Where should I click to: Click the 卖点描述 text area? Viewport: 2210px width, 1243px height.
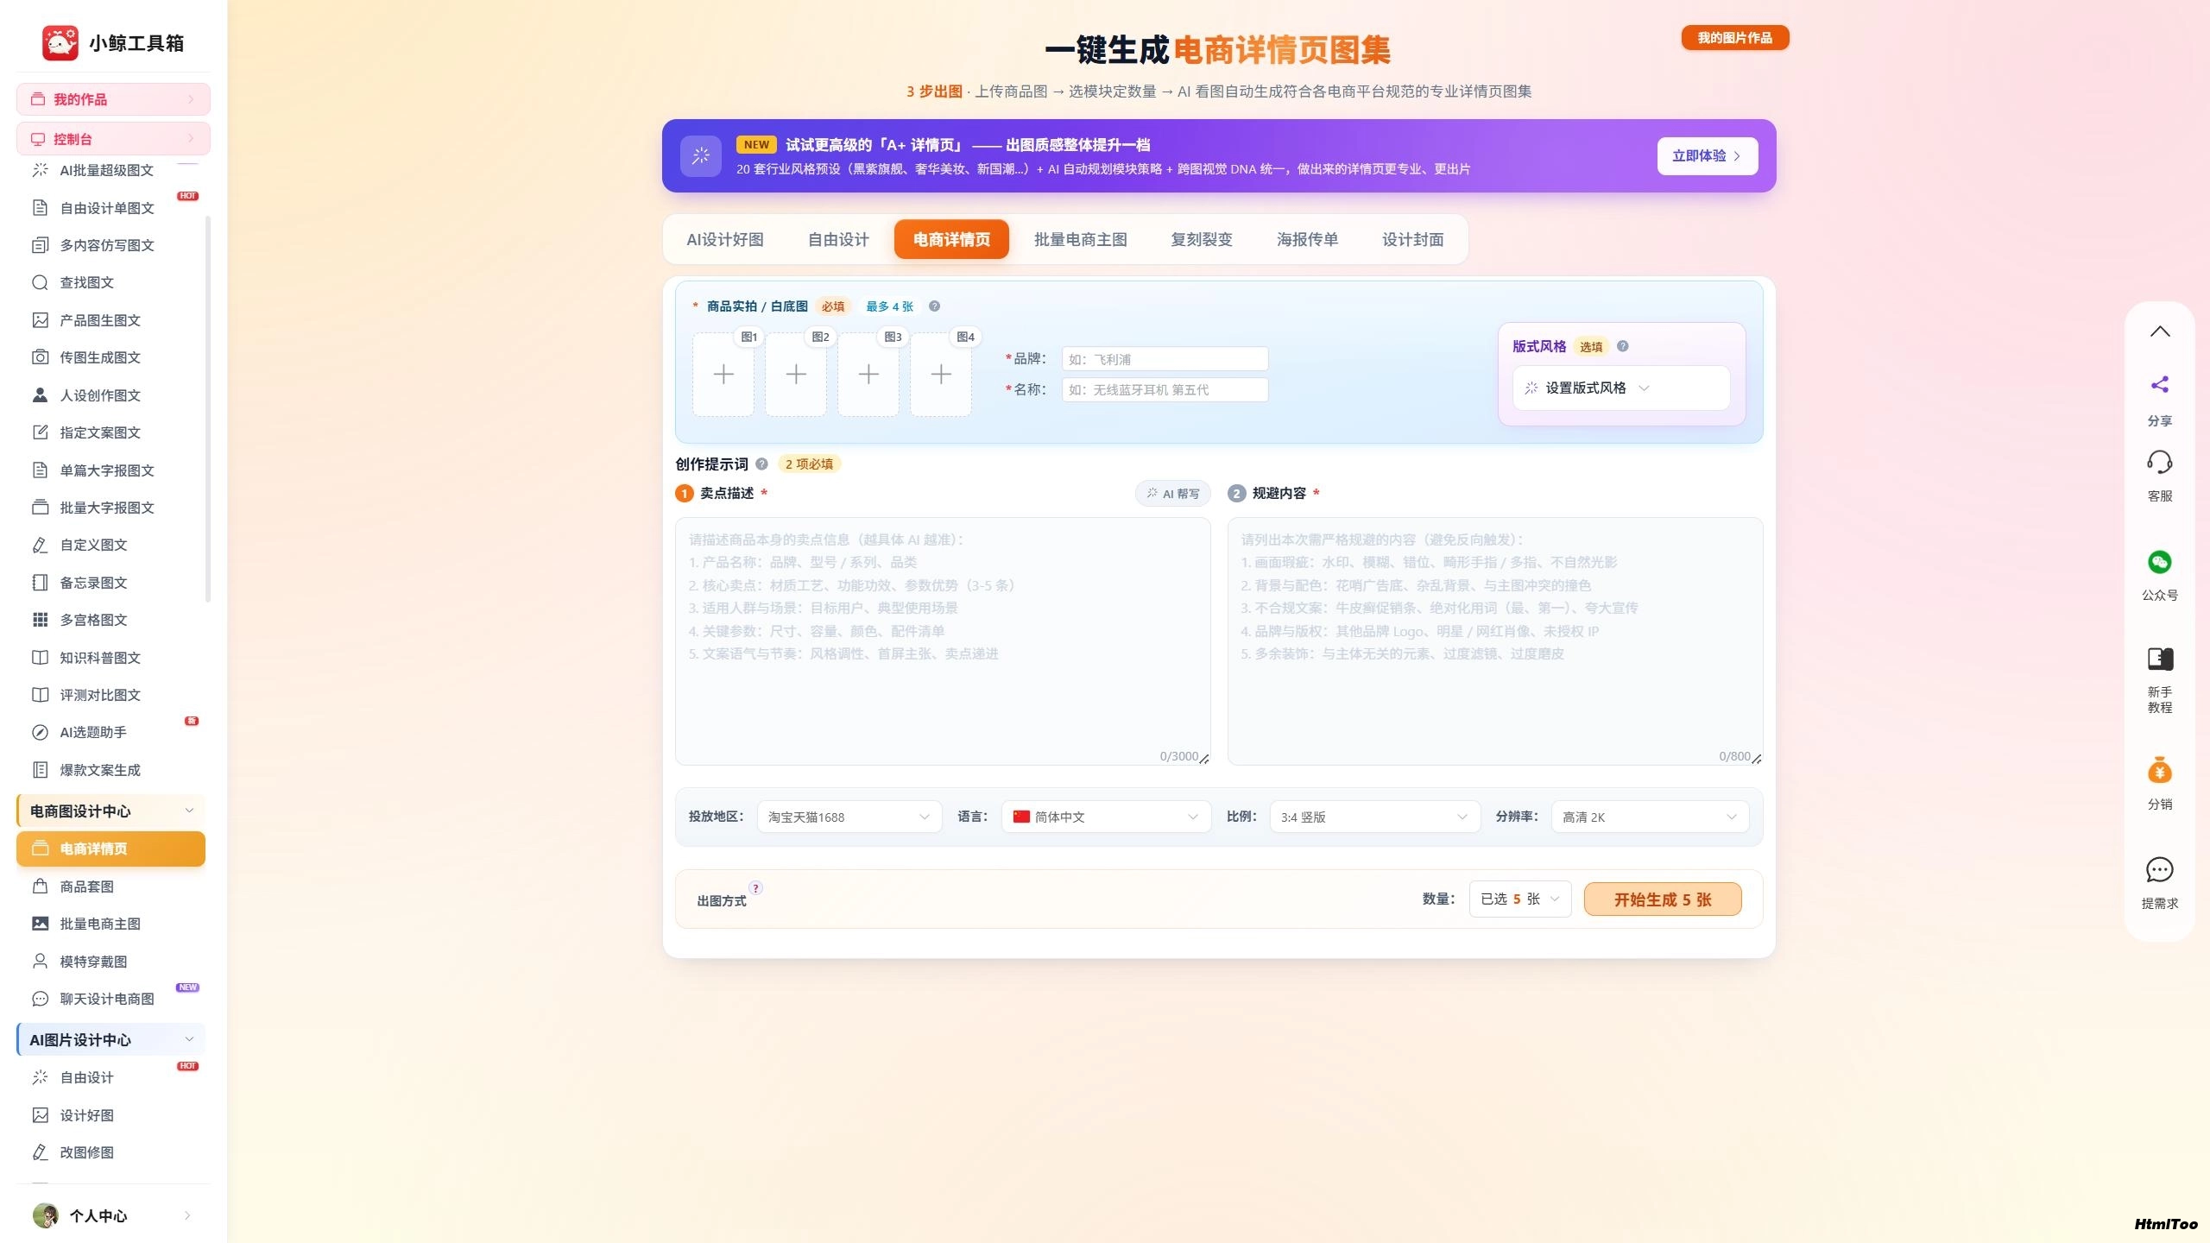943,641
